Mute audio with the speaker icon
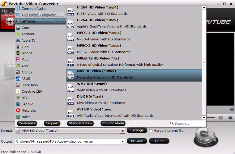Viewport: 235px width, 154px height. click(232, 110)
